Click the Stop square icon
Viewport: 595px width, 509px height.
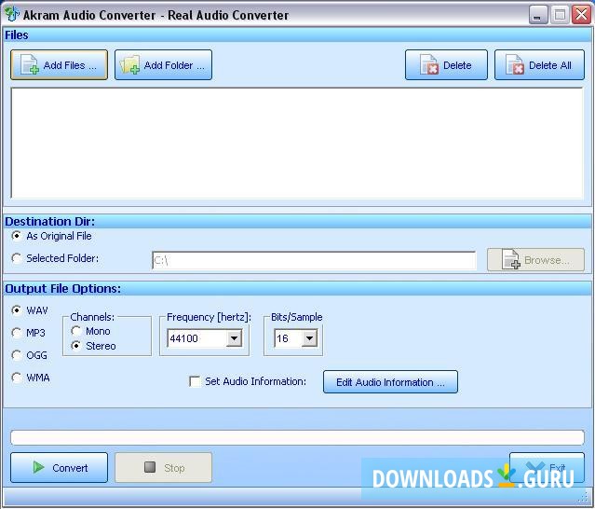tap(150, 467)
